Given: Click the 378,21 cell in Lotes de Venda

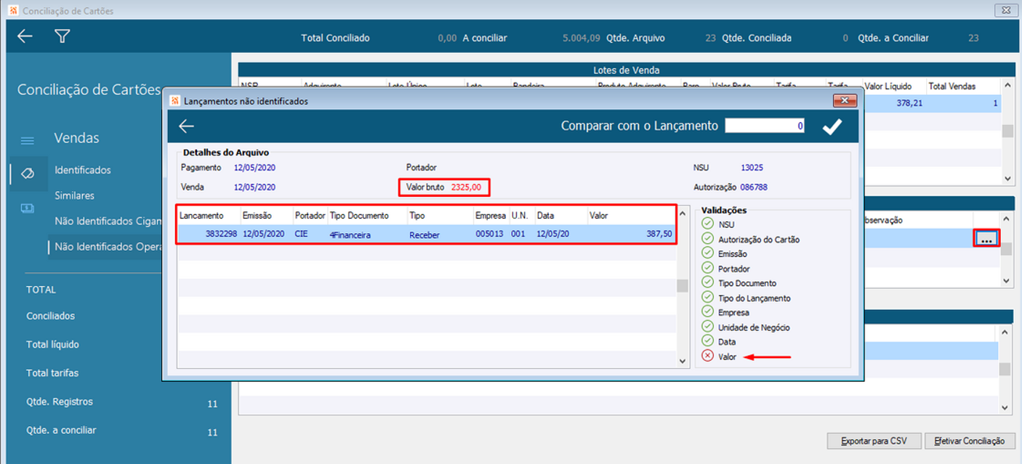Looking at the screenshot, I should pos(909,103).
